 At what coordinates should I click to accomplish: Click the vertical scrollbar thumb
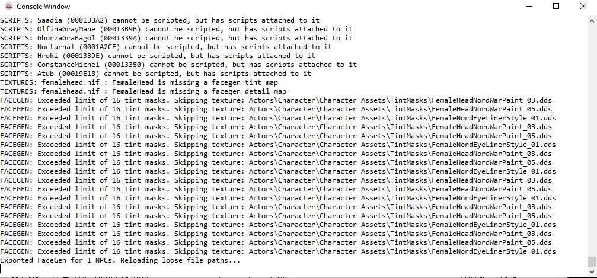point(592,261)
